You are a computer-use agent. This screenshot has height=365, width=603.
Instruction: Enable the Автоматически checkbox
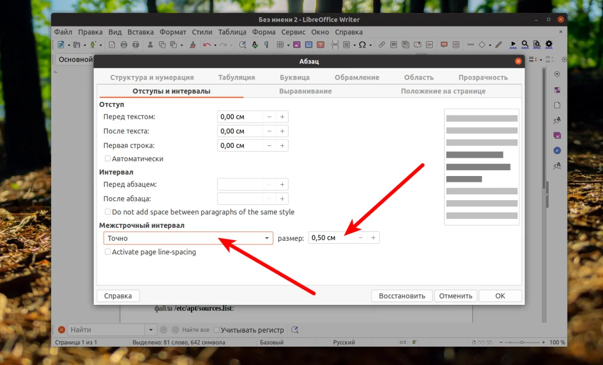[x=108, y=158]
